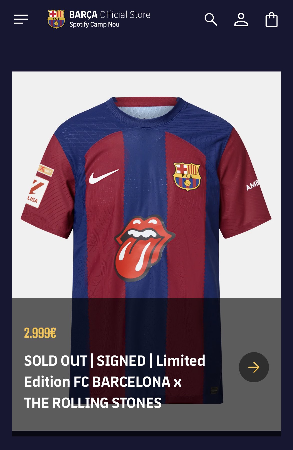293x450 pixels.
Task: Click the 2.999€ price label
Action: coord(40,333)
